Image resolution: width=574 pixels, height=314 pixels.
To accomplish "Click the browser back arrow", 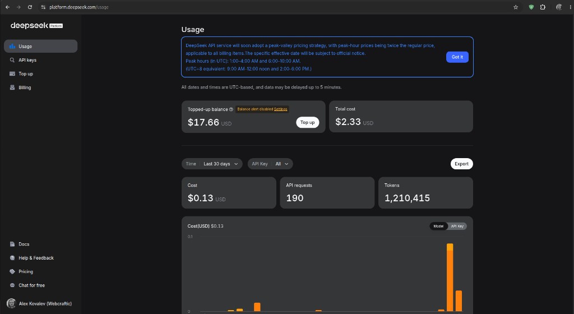I will [7, 7].
